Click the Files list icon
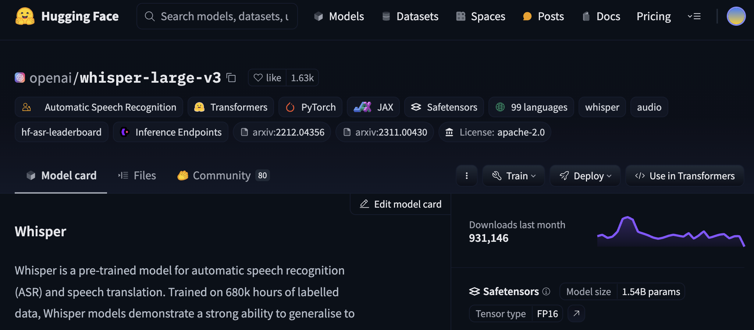 123,175
